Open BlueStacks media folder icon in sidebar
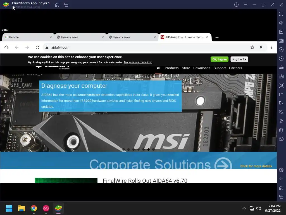 click(281, 94)
